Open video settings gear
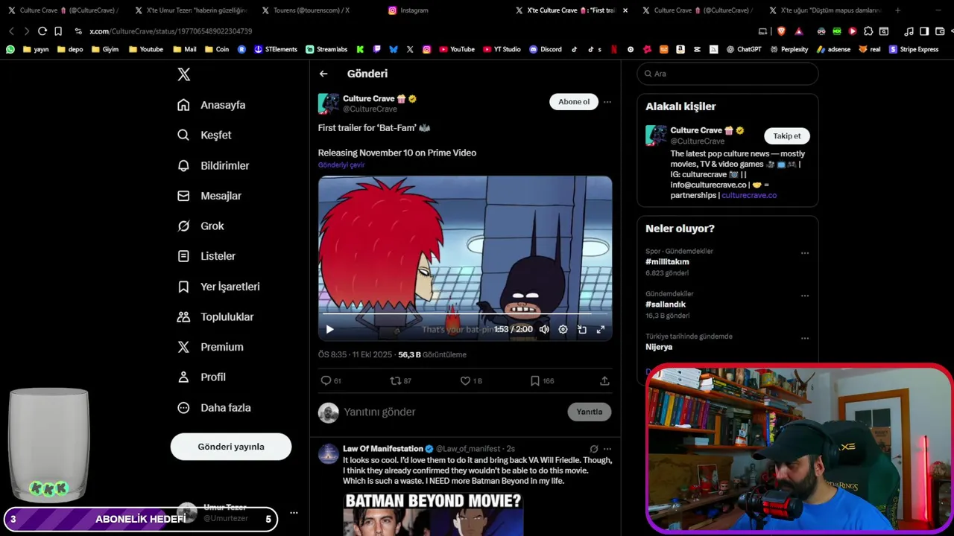Viewport: 954px width, 536px height. (x=563, y=329)
